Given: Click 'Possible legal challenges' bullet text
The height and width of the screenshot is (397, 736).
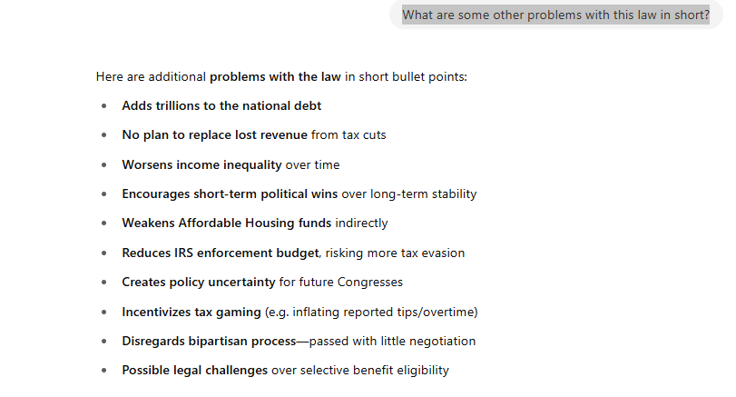Looking at the screenshot, I should coord(195,371).
